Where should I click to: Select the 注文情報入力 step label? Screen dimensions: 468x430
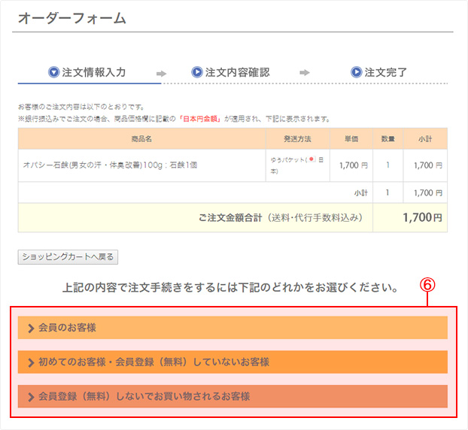pyautogui.click(x=93, y=72)
